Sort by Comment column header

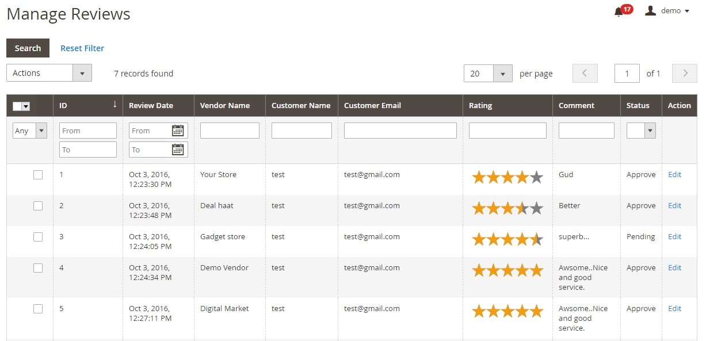click(x=577, y=106)
